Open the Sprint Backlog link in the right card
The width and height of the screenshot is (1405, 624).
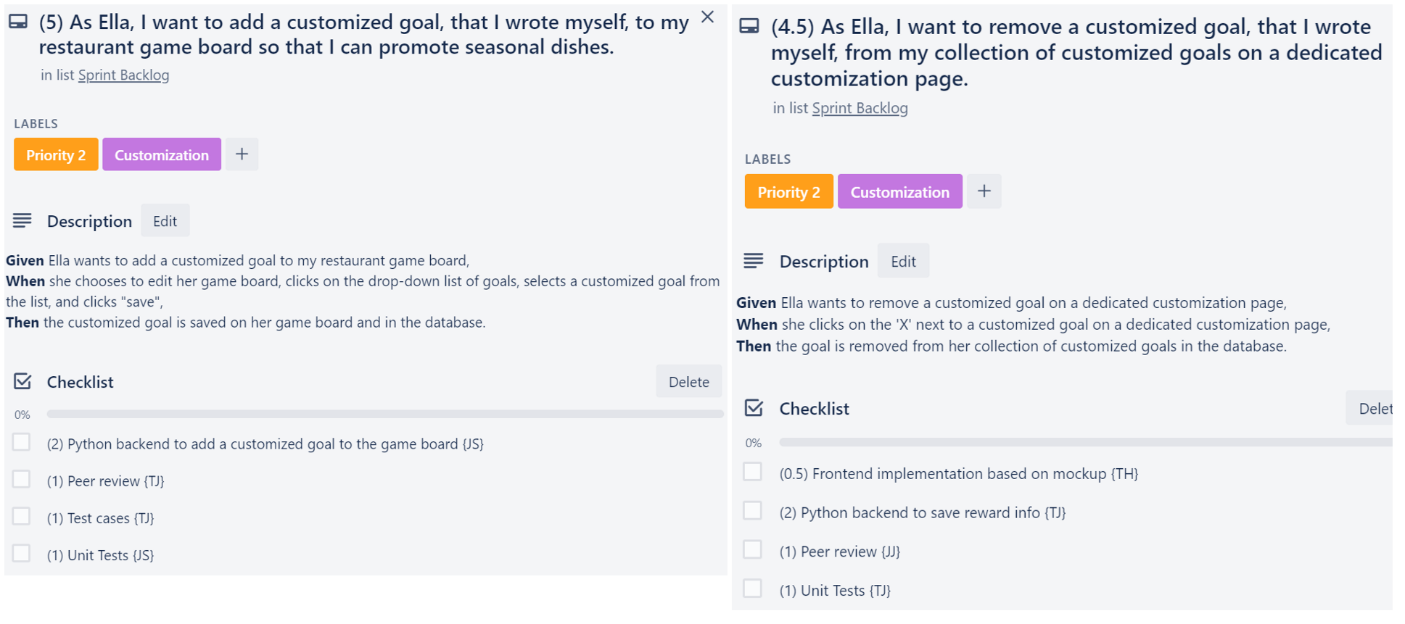pyautogui.click(x=860, y=108)
